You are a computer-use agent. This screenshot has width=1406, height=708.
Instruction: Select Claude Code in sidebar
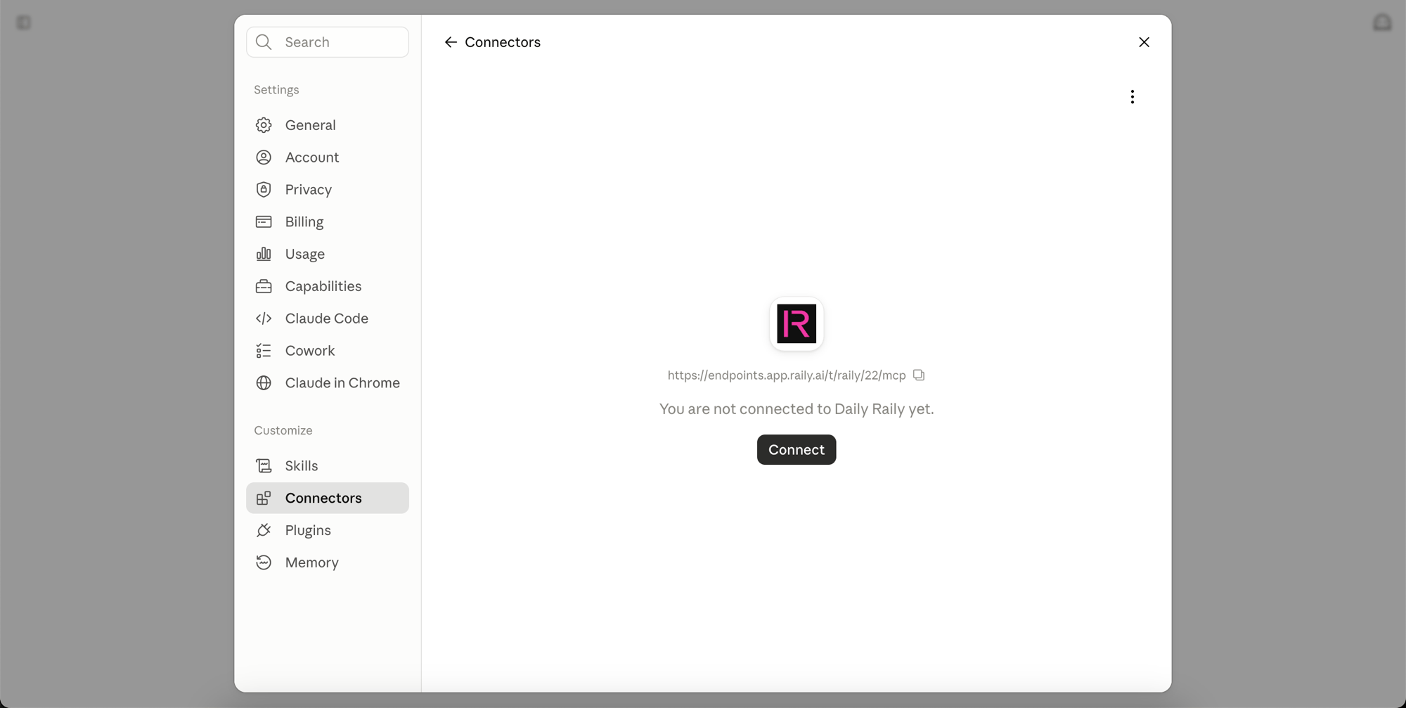(328, 318)
